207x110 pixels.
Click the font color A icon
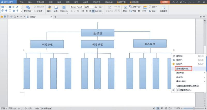pos(96,7)
